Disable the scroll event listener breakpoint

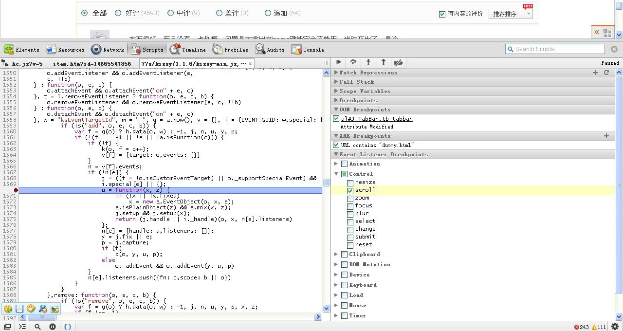point(350,190)
